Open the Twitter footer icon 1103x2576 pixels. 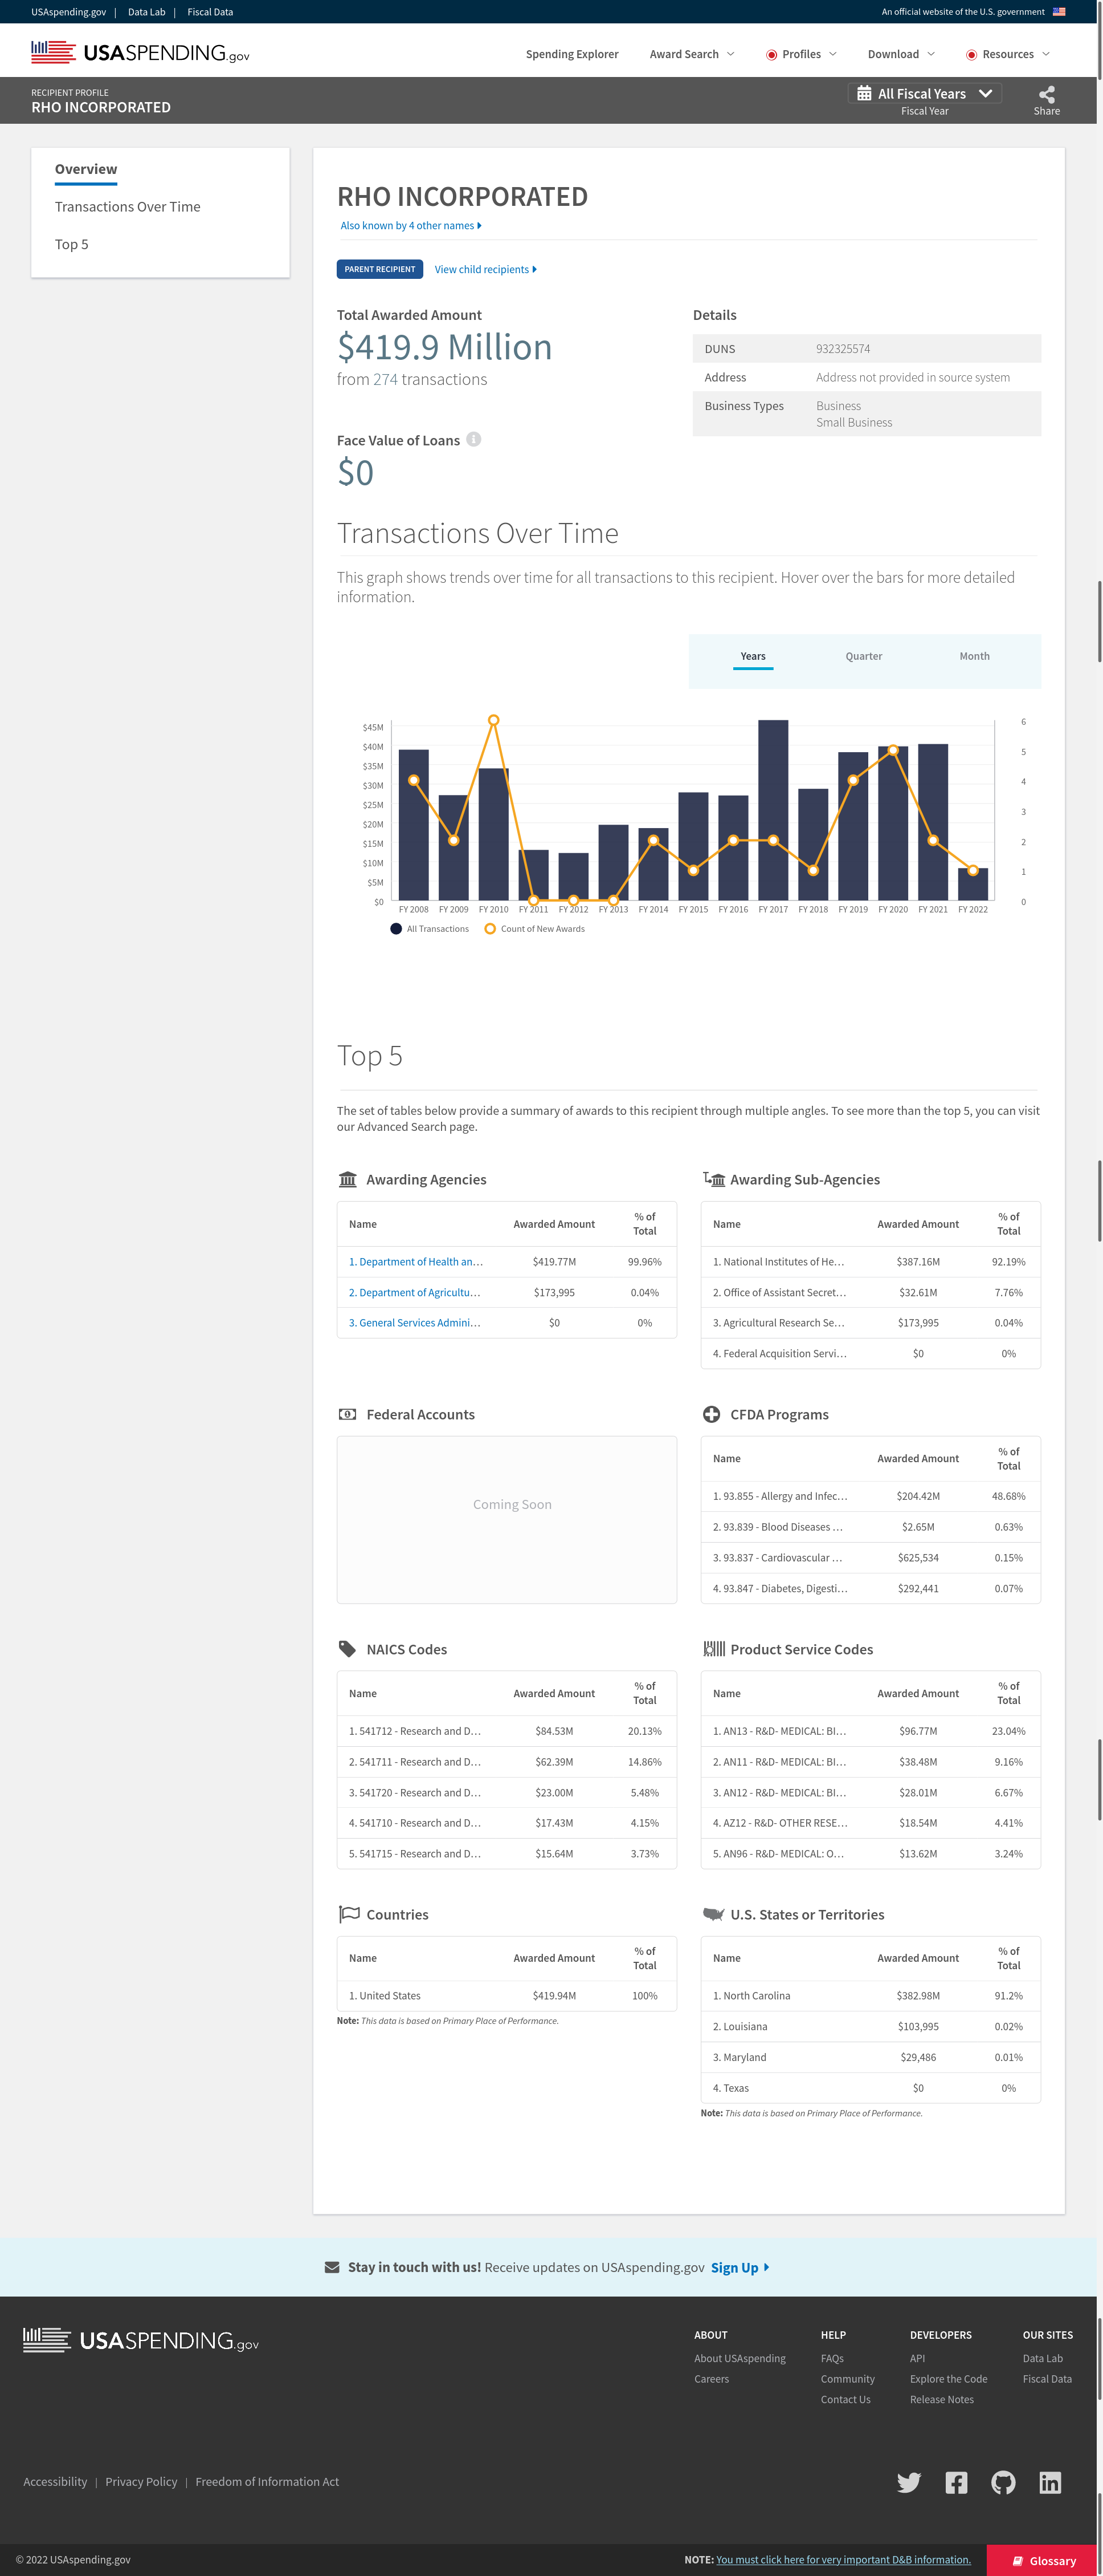pyautogui.click(x=908, y=2482)
